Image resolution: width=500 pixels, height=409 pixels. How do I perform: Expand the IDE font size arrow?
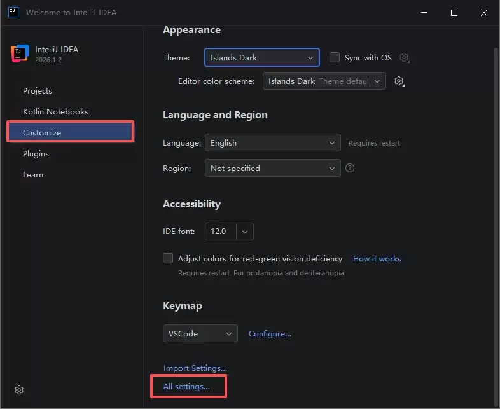pyautogui.click(x=245, y=232)
